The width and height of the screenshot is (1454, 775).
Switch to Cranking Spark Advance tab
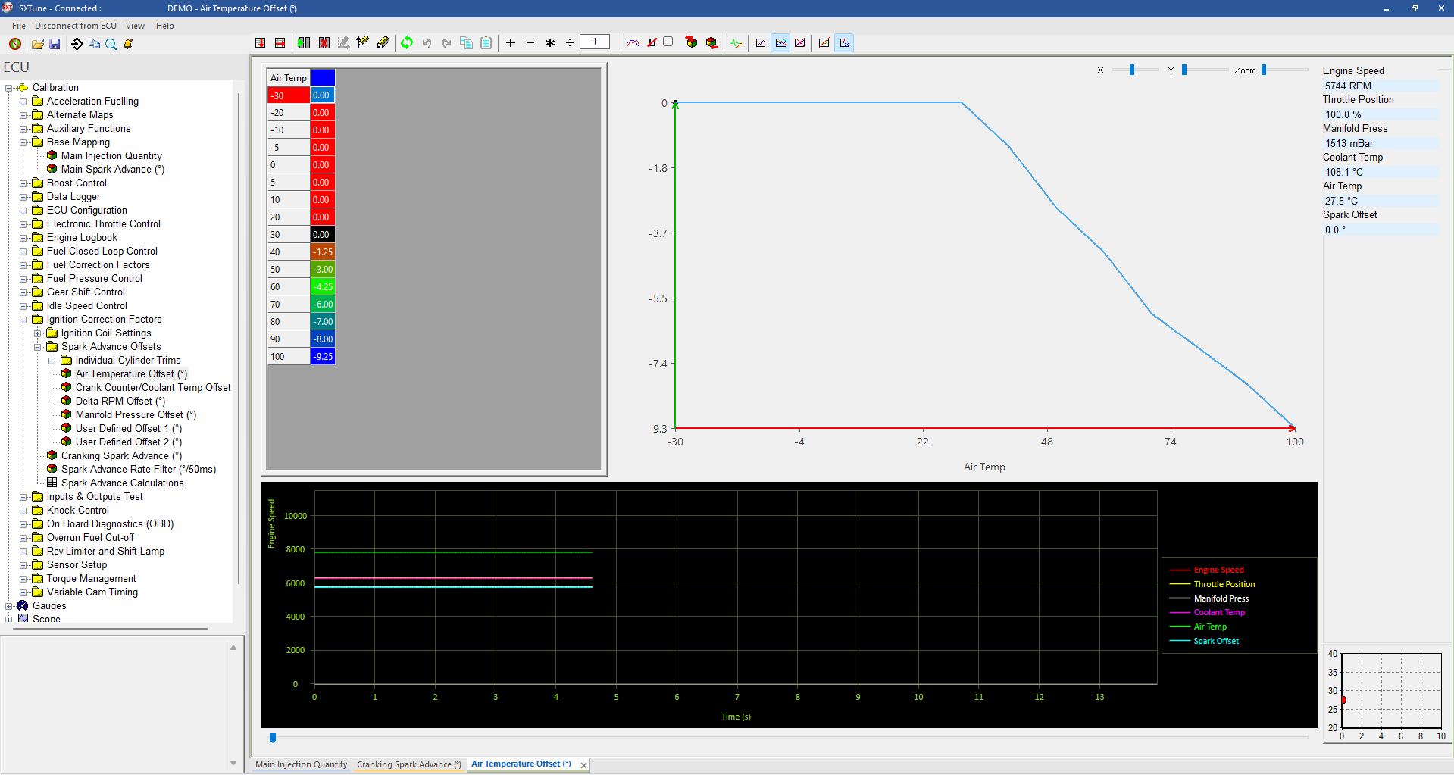(409, 764)
